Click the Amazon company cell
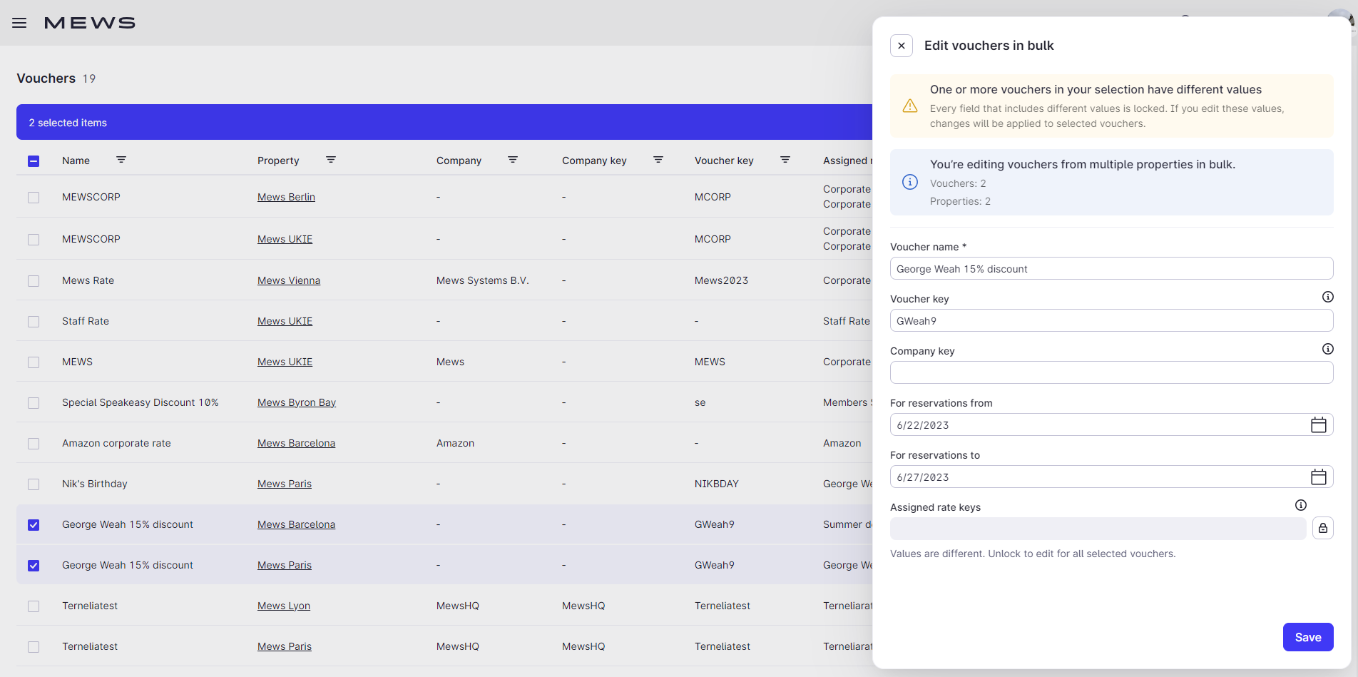Screen dimensions: 1358x677 [455, 443]
